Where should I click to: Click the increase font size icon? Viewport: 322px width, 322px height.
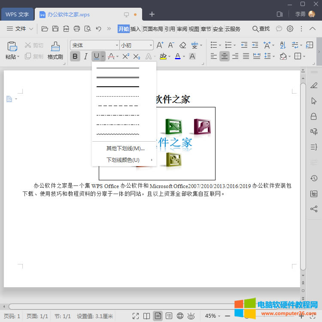pos(160,45)
